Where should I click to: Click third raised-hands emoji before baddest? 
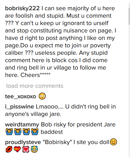click(26, 132)
